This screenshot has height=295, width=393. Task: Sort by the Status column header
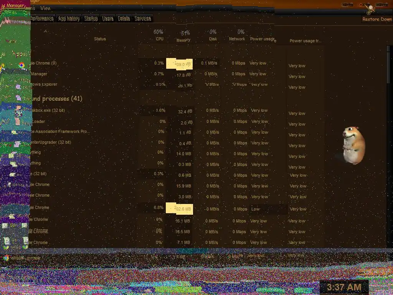click(x=100, y=39)
